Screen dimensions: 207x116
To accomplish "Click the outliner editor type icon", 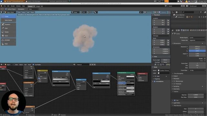I will (x=173, y=12).
